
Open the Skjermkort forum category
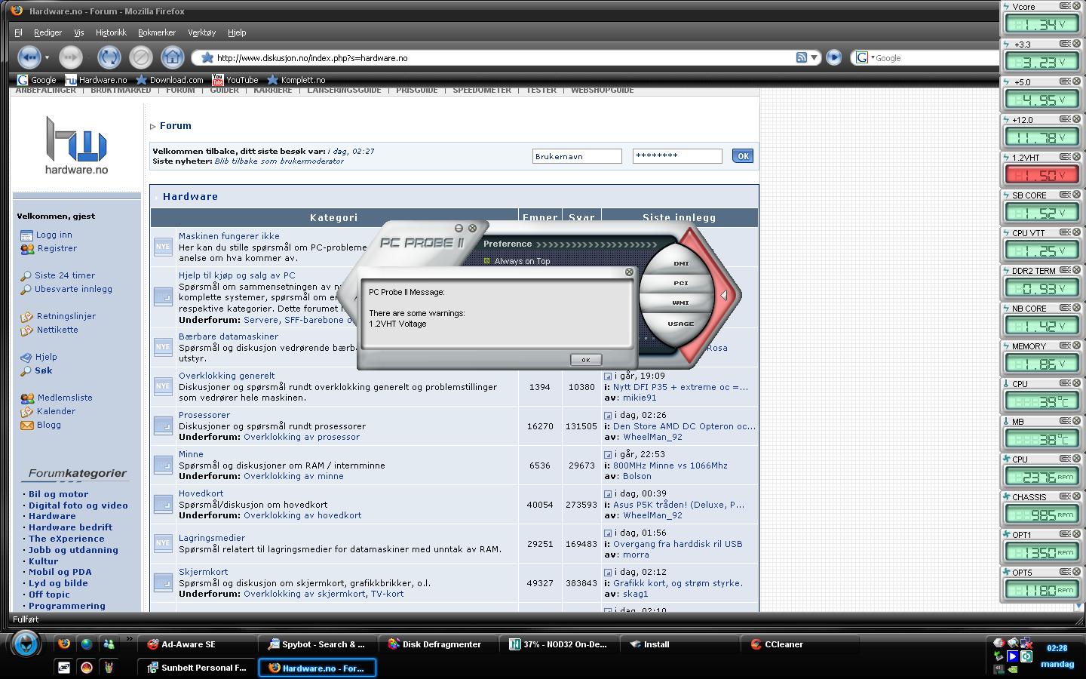pyautogui.click(x=203, y=572)
